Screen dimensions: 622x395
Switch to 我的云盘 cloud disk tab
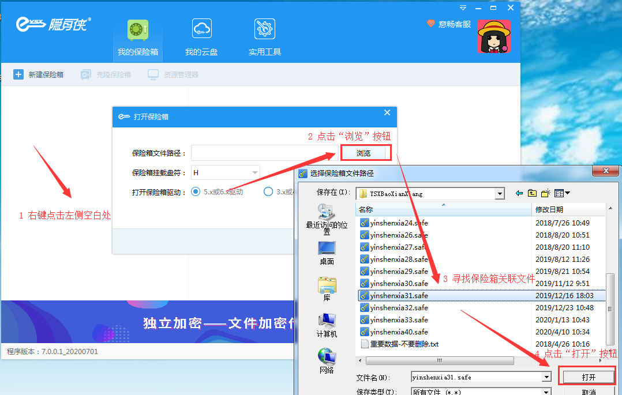tap(201, 38)
